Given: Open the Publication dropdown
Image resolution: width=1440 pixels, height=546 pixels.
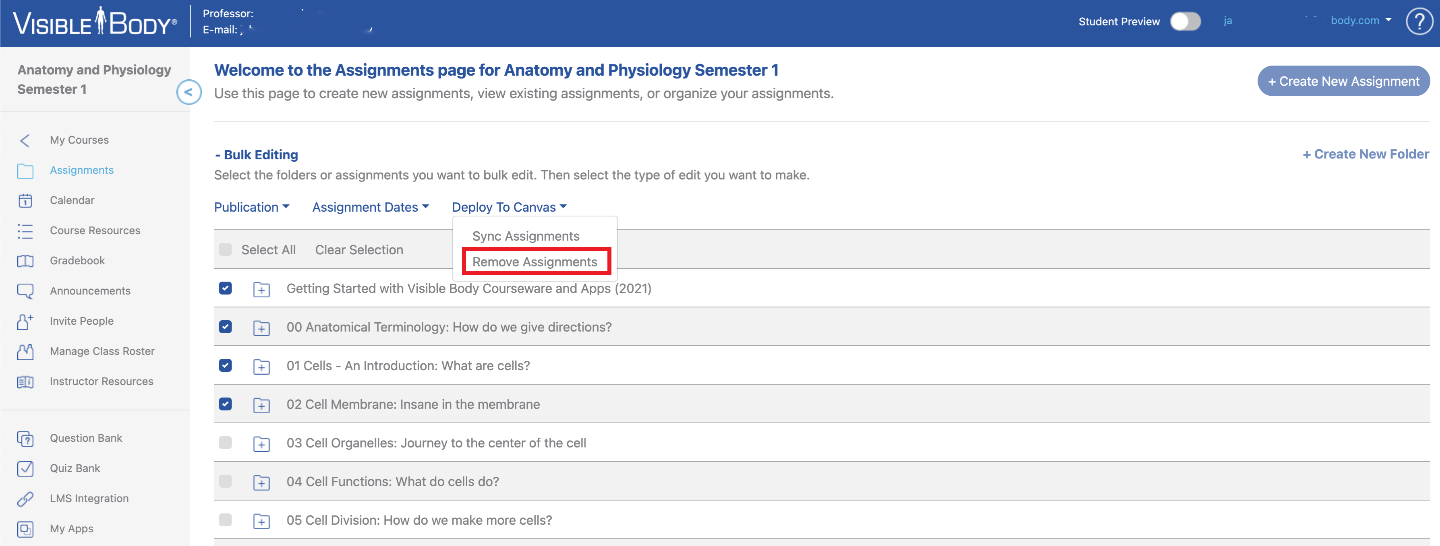Looking at the screenshot, I should coord(252,206).
